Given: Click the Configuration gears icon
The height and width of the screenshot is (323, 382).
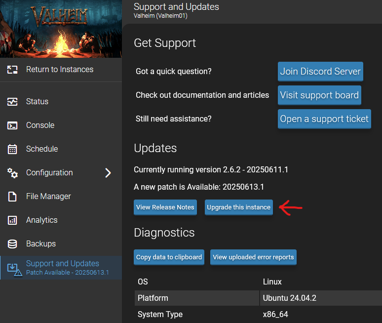Looking at the screenshot, I should [12, 173].
